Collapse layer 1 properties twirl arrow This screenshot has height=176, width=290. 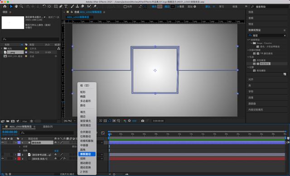(16, 143)
